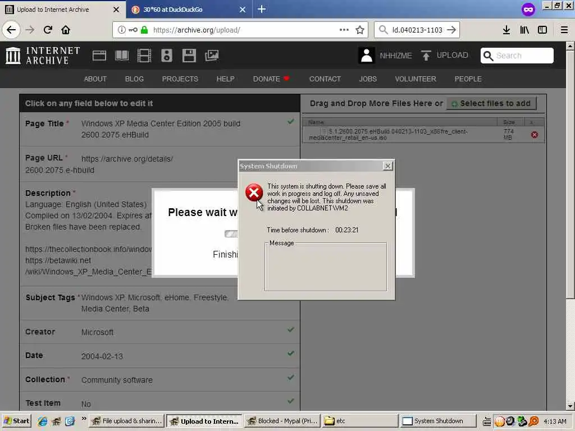Open the DONATE menu item
The width and height of the screenshot is (575, 431).
(271, 79)
